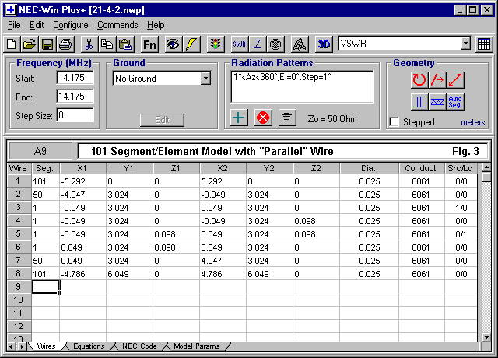Click the meters units link
Image resolution: width=498 pixels, height=358 pixels.
[472, 122]
